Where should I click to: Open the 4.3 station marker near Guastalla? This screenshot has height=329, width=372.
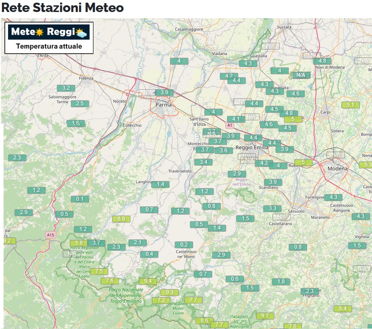point(248,63)
